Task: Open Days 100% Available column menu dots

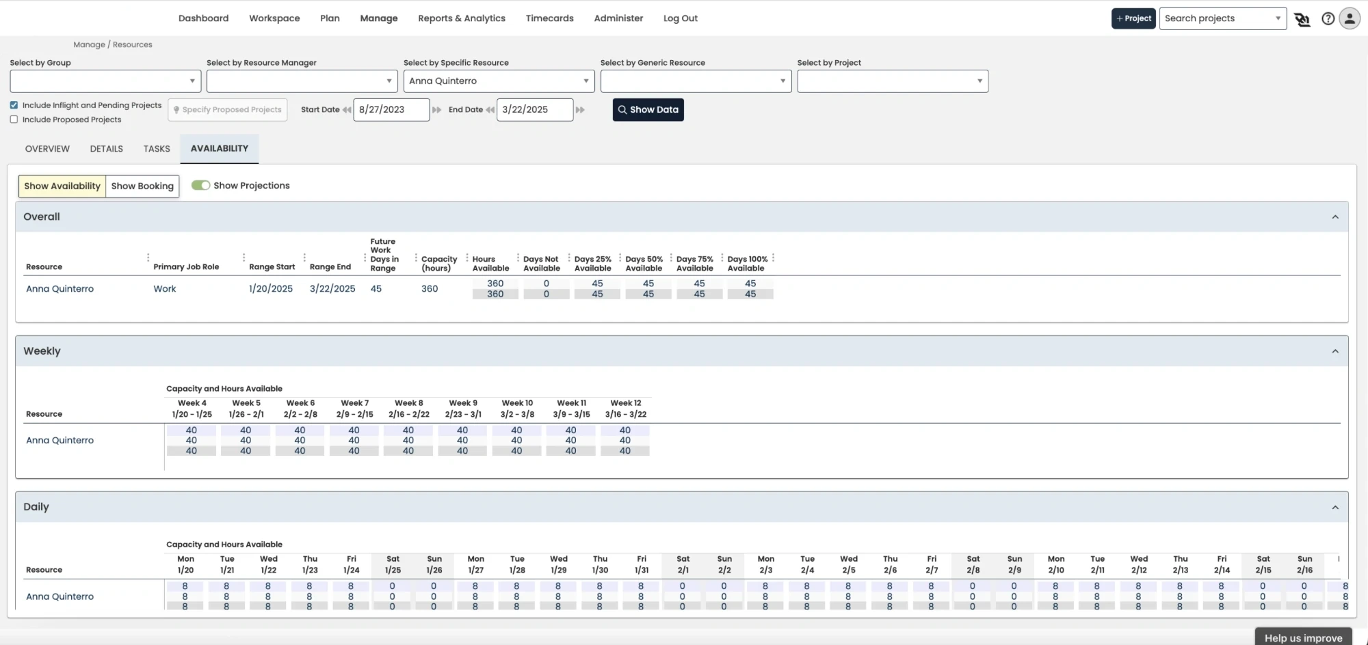Action: tap(773, 258)
